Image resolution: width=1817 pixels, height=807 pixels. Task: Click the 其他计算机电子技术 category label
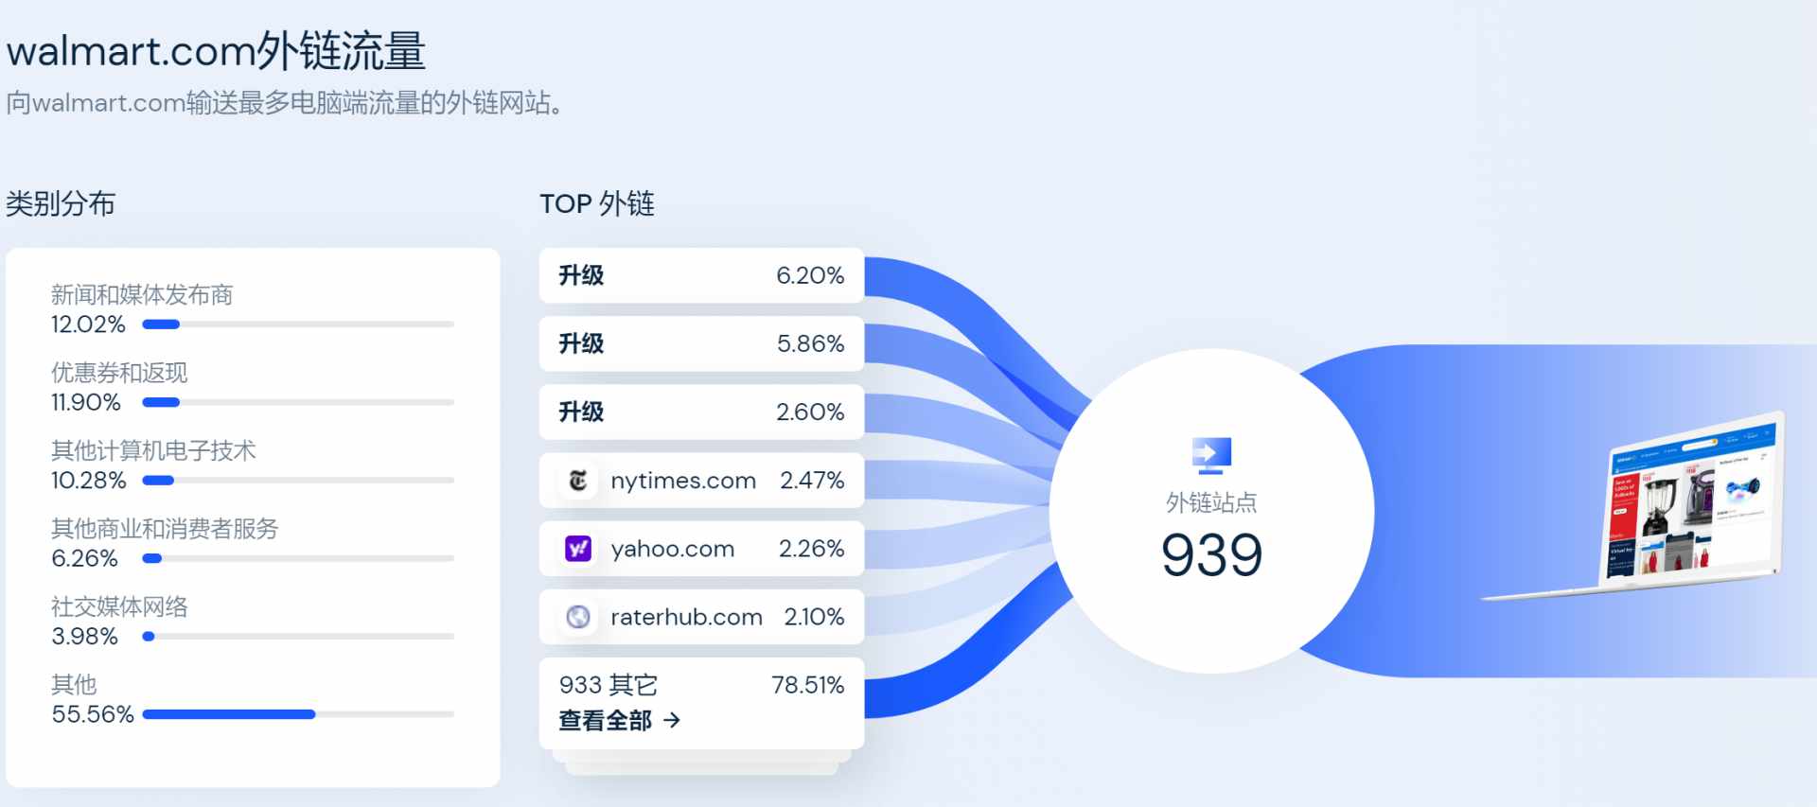[x=153, y=450]
